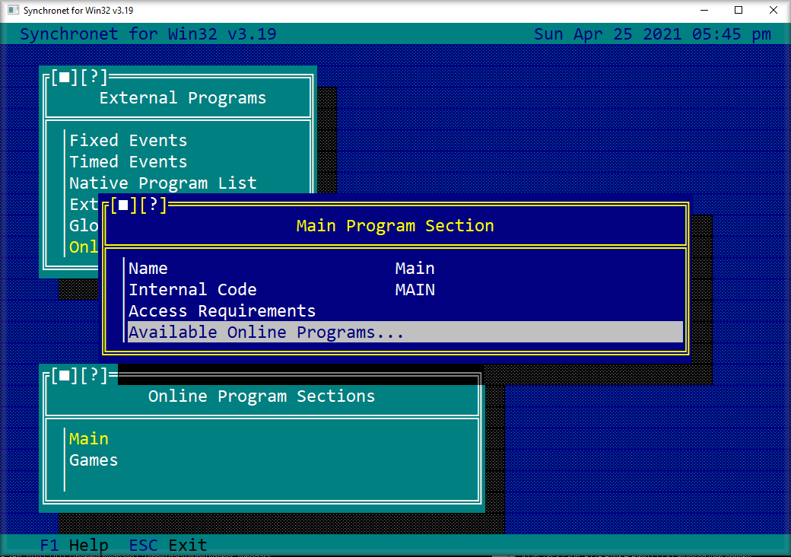This screenshot has width=791, height=557.
Task: Select the Name field row
Action: [x=405, y=269]
